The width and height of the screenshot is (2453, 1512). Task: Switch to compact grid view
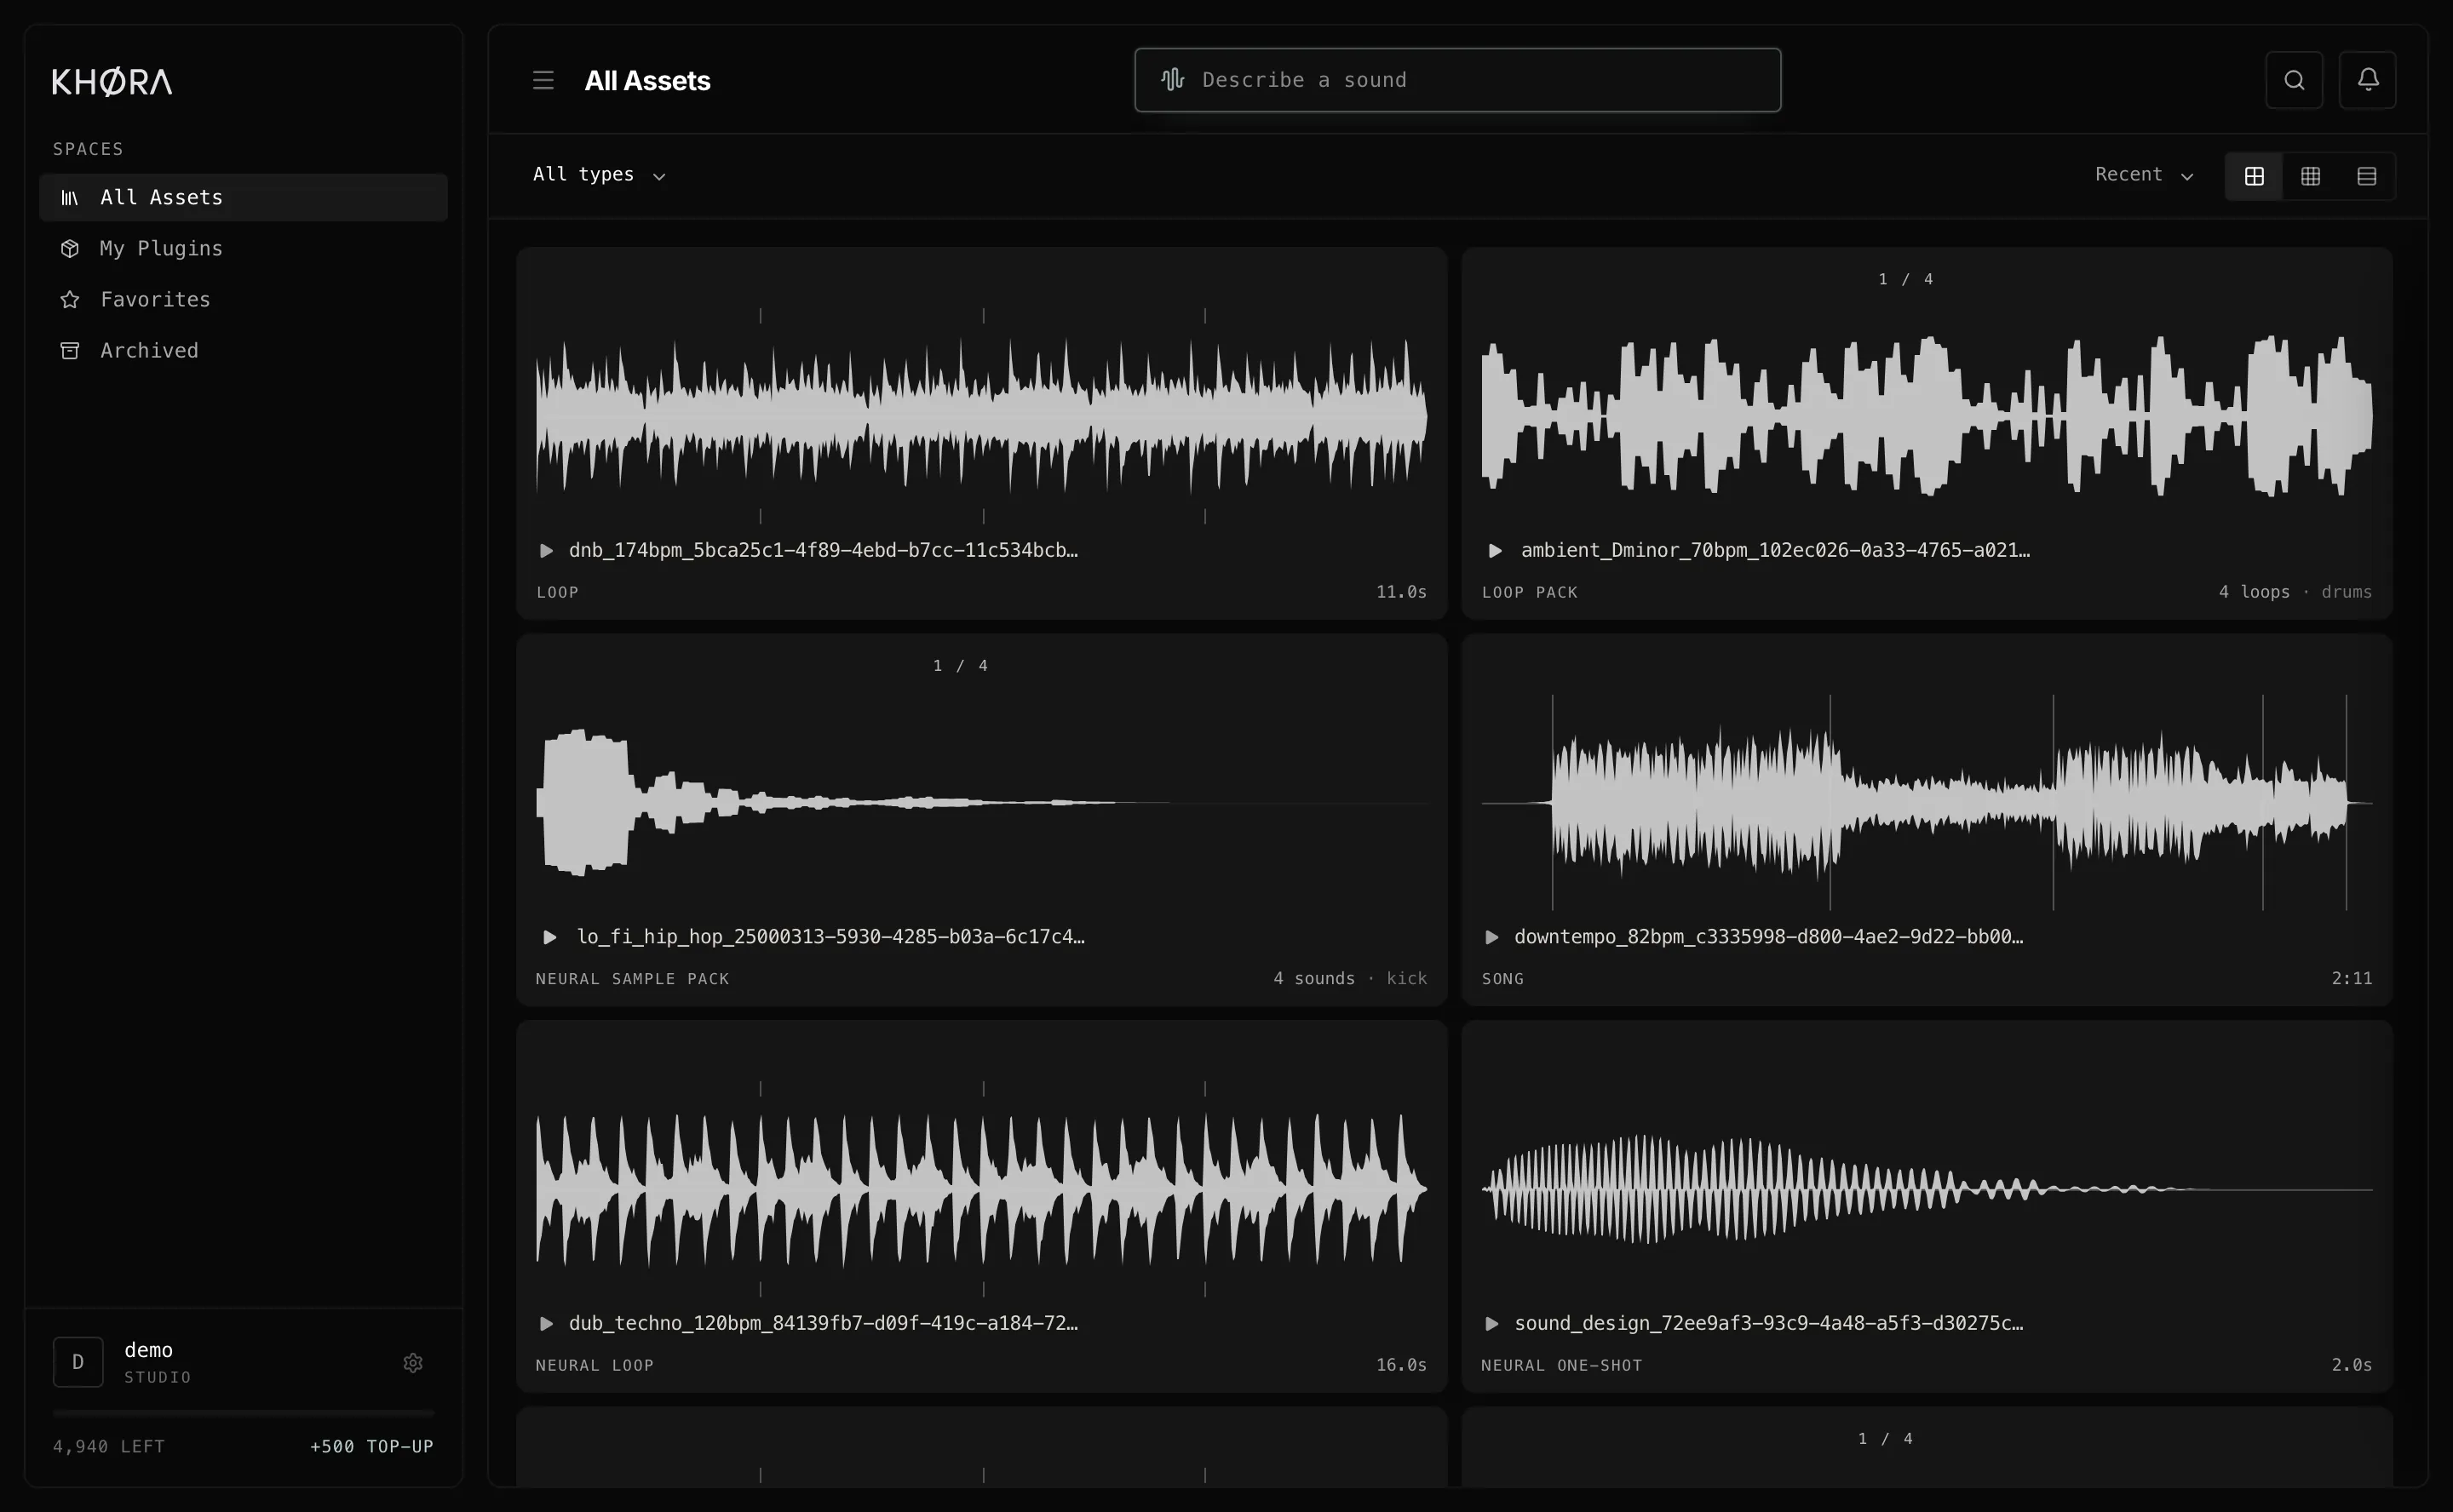point(2310,176)
